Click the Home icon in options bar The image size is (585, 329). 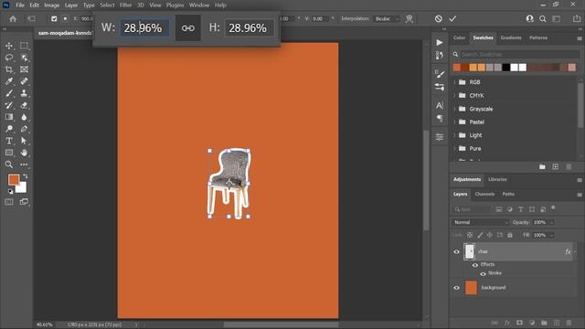(13, 18)
